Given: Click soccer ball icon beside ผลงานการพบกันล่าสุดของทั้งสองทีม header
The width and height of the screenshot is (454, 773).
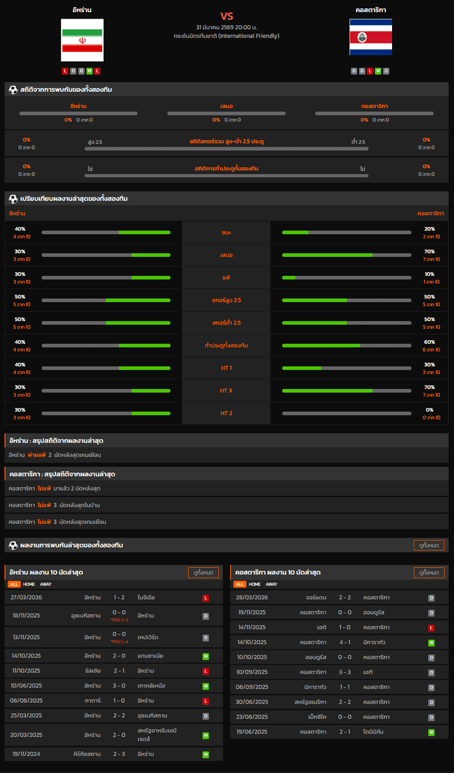Looking at the screenshot, I should 13,545.
